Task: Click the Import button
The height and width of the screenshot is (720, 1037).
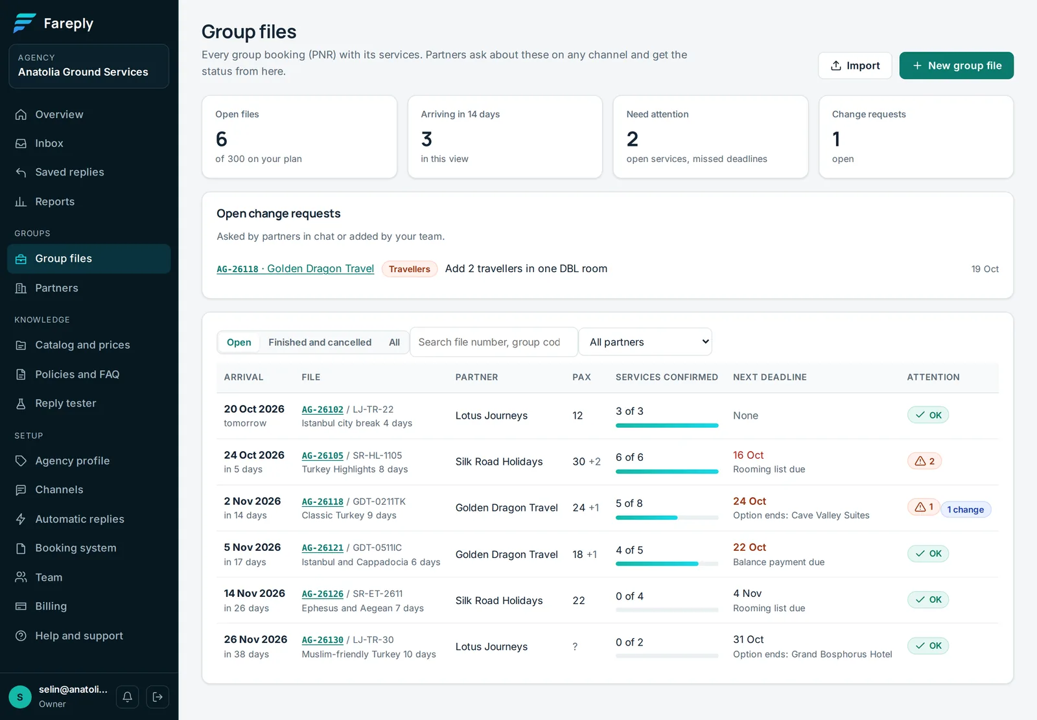Action: coord(855,65)
